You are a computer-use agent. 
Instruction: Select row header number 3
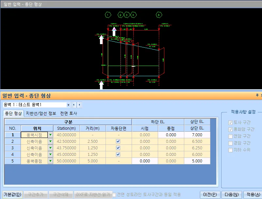13,148
